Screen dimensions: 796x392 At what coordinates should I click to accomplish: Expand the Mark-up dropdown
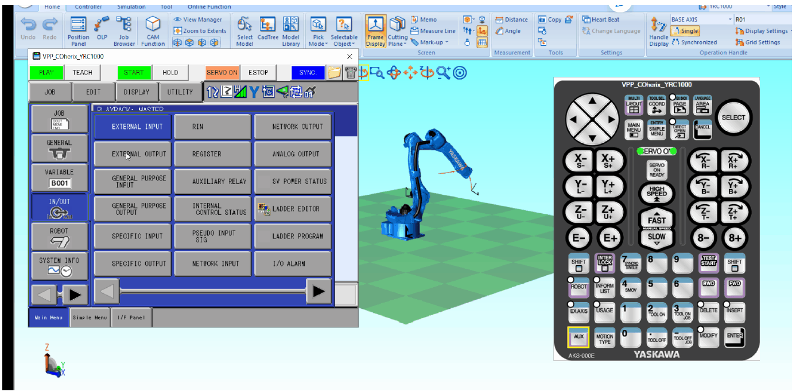pos(429,42)
